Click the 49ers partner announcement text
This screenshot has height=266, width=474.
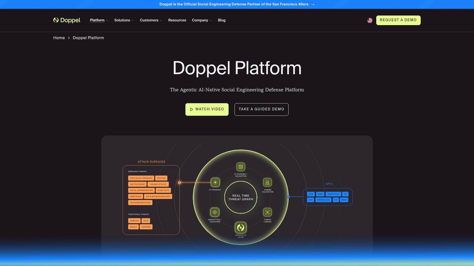234,4
